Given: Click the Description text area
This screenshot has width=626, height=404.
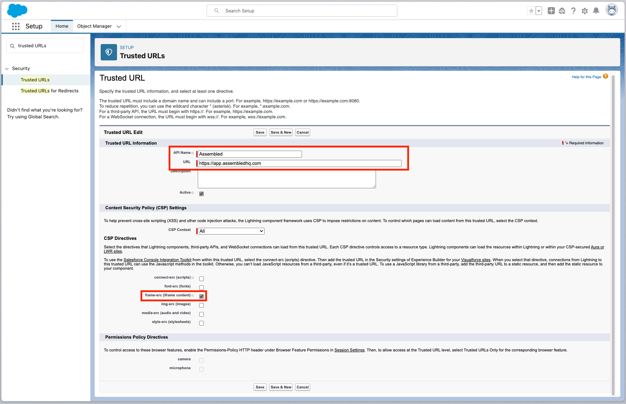Looking at the screenshot, I should [287, 179].
